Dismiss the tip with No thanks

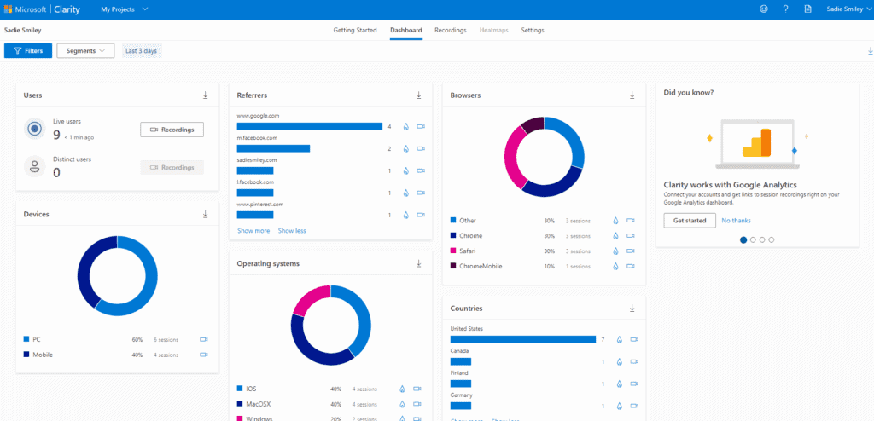click(x=737, y=221)
